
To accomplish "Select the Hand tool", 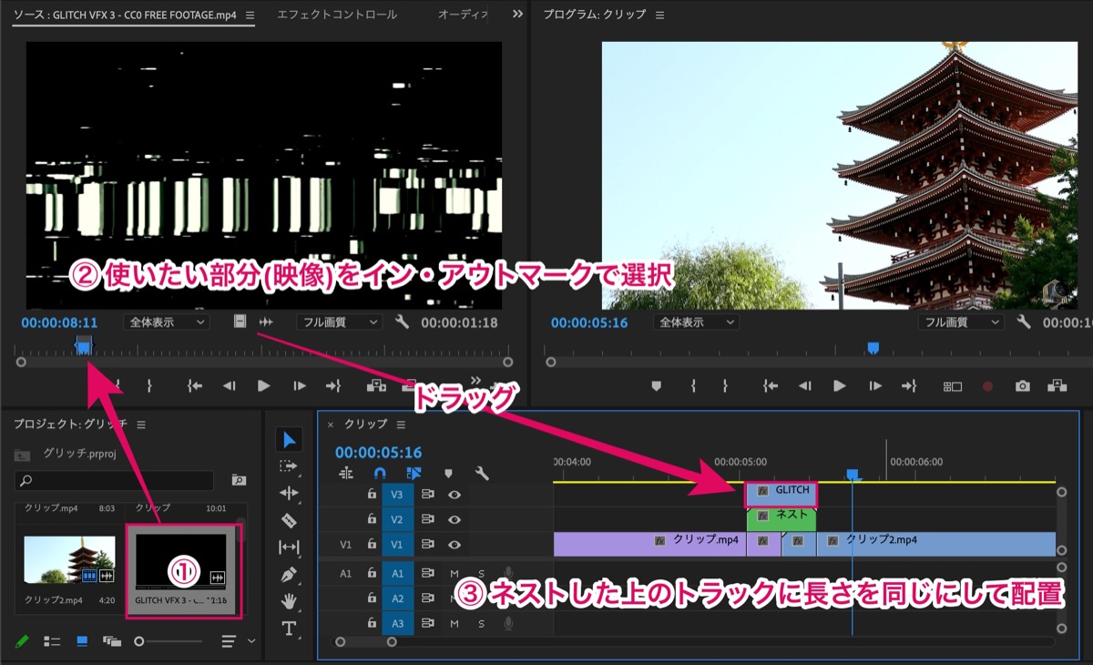I will tap(289, 601).
